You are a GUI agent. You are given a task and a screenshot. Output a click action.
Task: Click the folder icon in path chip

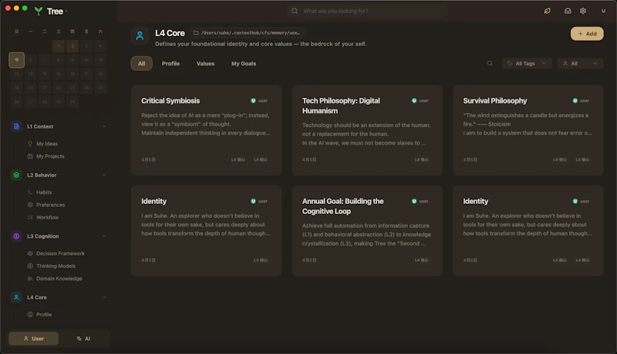pyautogui.click(x=196, y=32)
